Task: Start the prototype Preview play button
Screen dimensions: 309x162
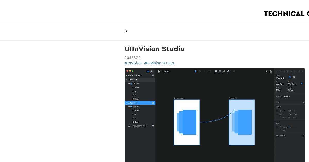Action: point(267,71)
